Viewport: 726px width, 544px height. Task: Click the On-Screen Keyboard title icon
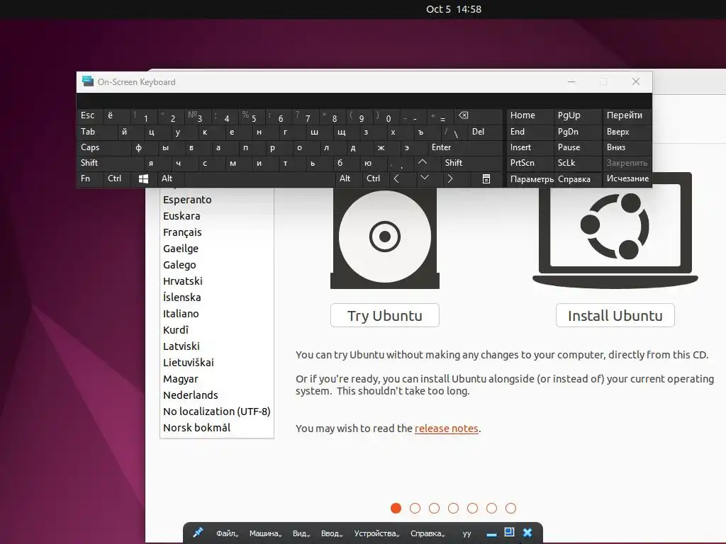tap(87, 81)
